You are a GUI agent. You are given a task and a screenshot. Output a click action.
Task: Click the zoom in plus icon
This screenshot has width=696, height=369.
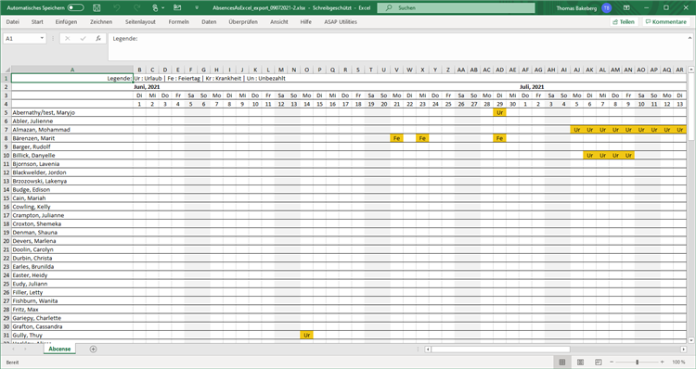(x=663, y=362)
